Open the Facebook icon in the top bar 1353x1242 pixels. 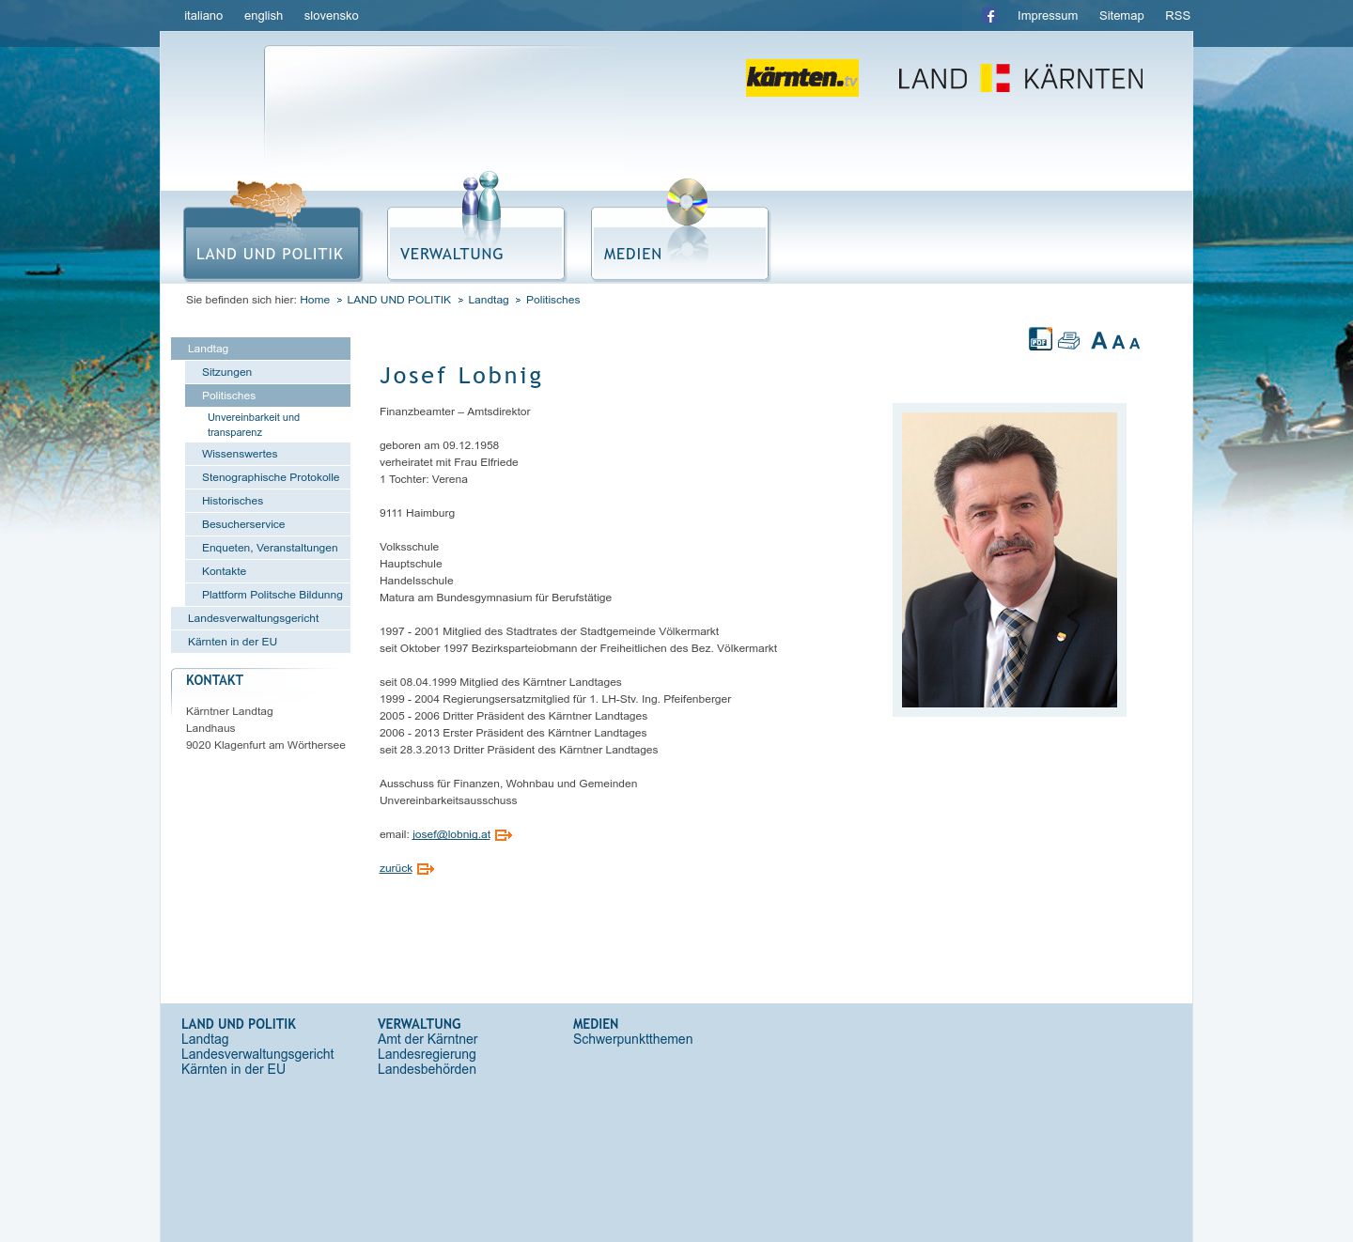(x=990, y=16)
